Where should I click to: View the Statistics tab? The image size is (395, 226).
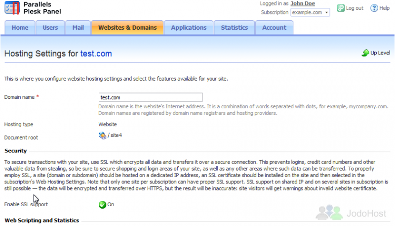[234, 28]
